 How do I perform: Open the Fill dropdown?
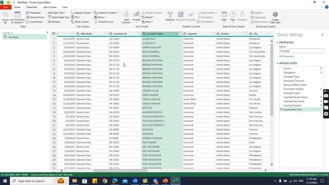point(76,17)
